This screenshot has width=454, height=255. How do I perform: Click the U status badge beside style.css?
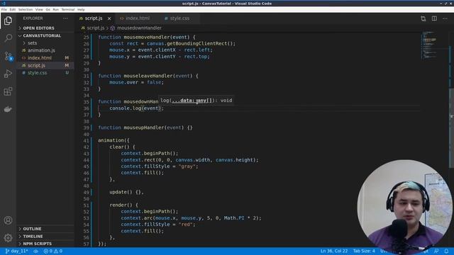pyautogui.click(x=67, y=72)
